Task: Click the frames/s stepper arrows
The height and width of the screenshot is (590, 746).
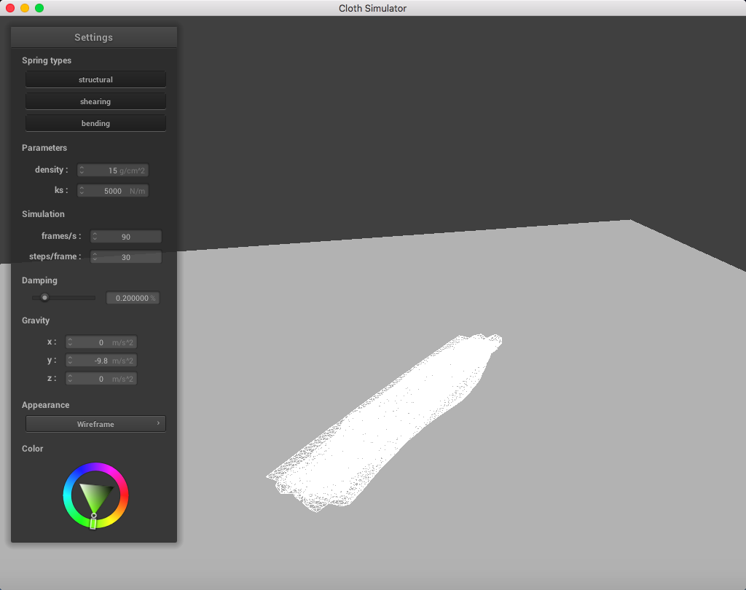Action: (95, 236)
